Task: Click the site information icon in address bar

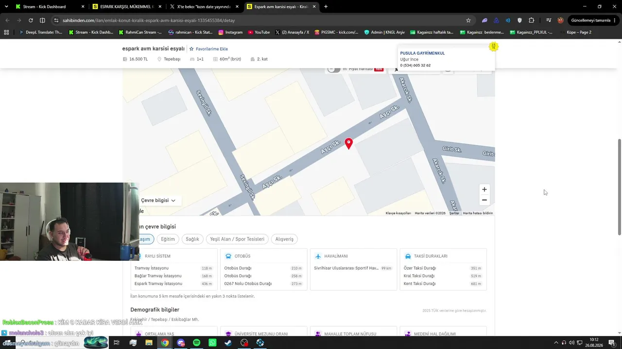Action: (56, 20)
